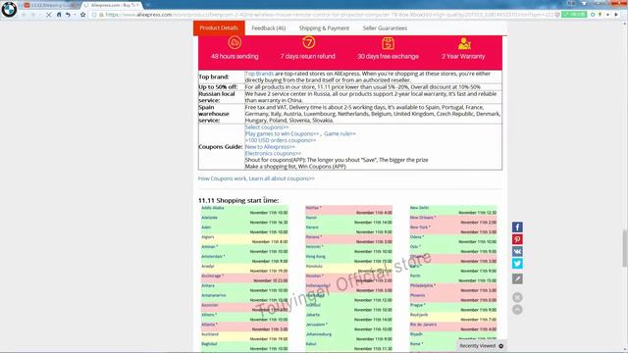Follow the Top Brands link
628x353 pixels.
coord(259,74)
